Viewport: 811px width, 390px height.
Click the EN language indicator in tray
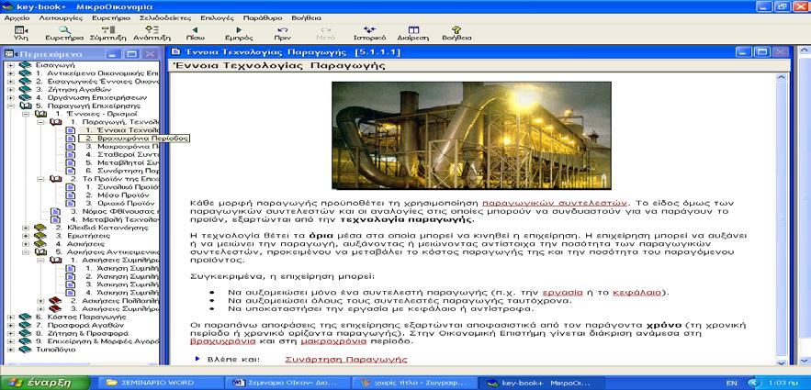coord(731,383)
